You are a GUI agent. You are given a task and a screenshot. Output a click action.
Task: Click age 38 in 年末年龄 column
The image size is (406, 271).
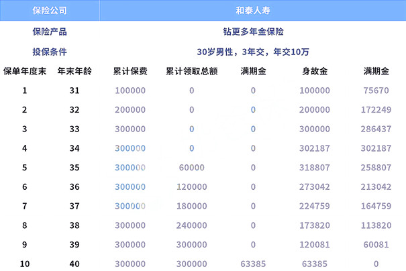[x=74, y=225]
